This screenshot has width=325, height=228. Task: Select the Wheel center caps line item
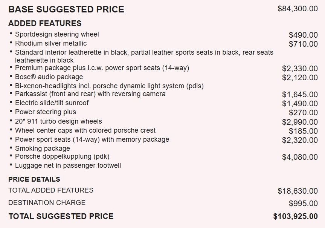tap(85, 130)
